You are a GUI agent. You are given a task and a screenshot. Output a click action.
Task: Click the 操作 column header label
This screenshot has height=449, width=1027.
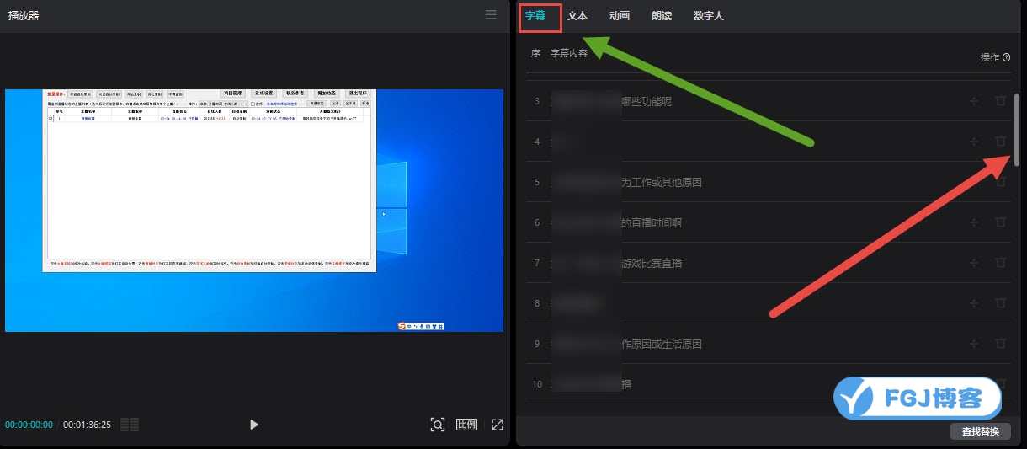[990, 57]
